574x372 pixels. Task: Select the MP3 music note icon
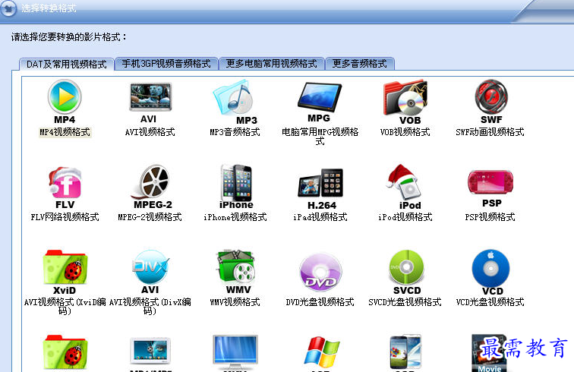(235, 97)
